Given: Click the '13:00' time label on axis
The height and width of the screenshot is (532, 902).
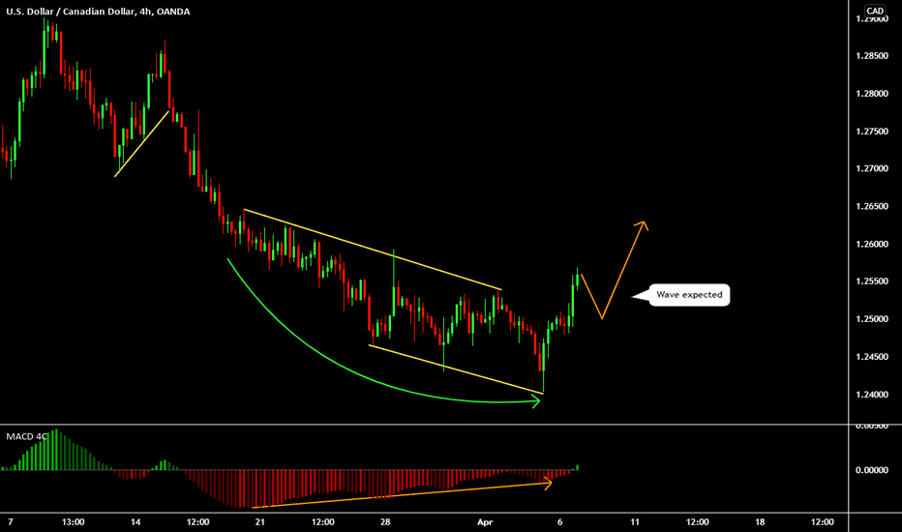Looking at the screenshot, I should [73, 522].
